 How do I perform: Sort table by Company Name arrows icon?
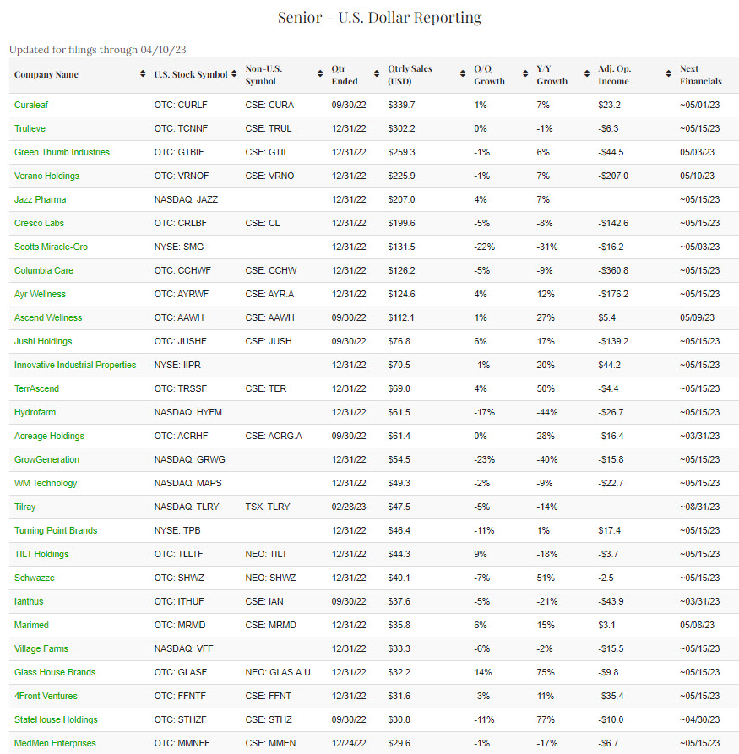tap(142, 75)
